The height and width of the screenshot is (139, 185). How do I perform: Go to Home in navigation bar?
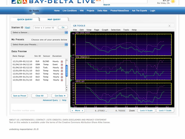57,11
